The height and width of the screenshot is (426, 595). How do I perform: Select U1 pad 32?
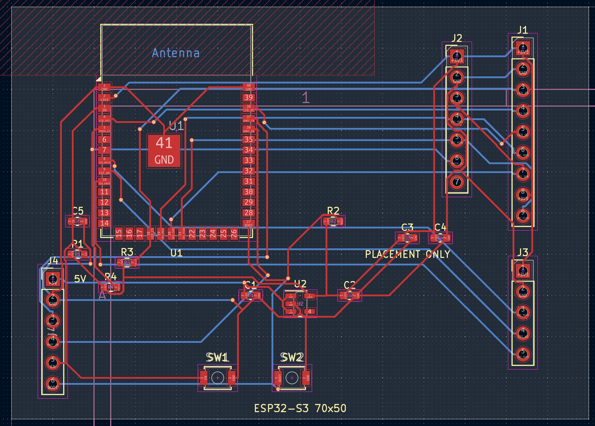coord(248,171)
